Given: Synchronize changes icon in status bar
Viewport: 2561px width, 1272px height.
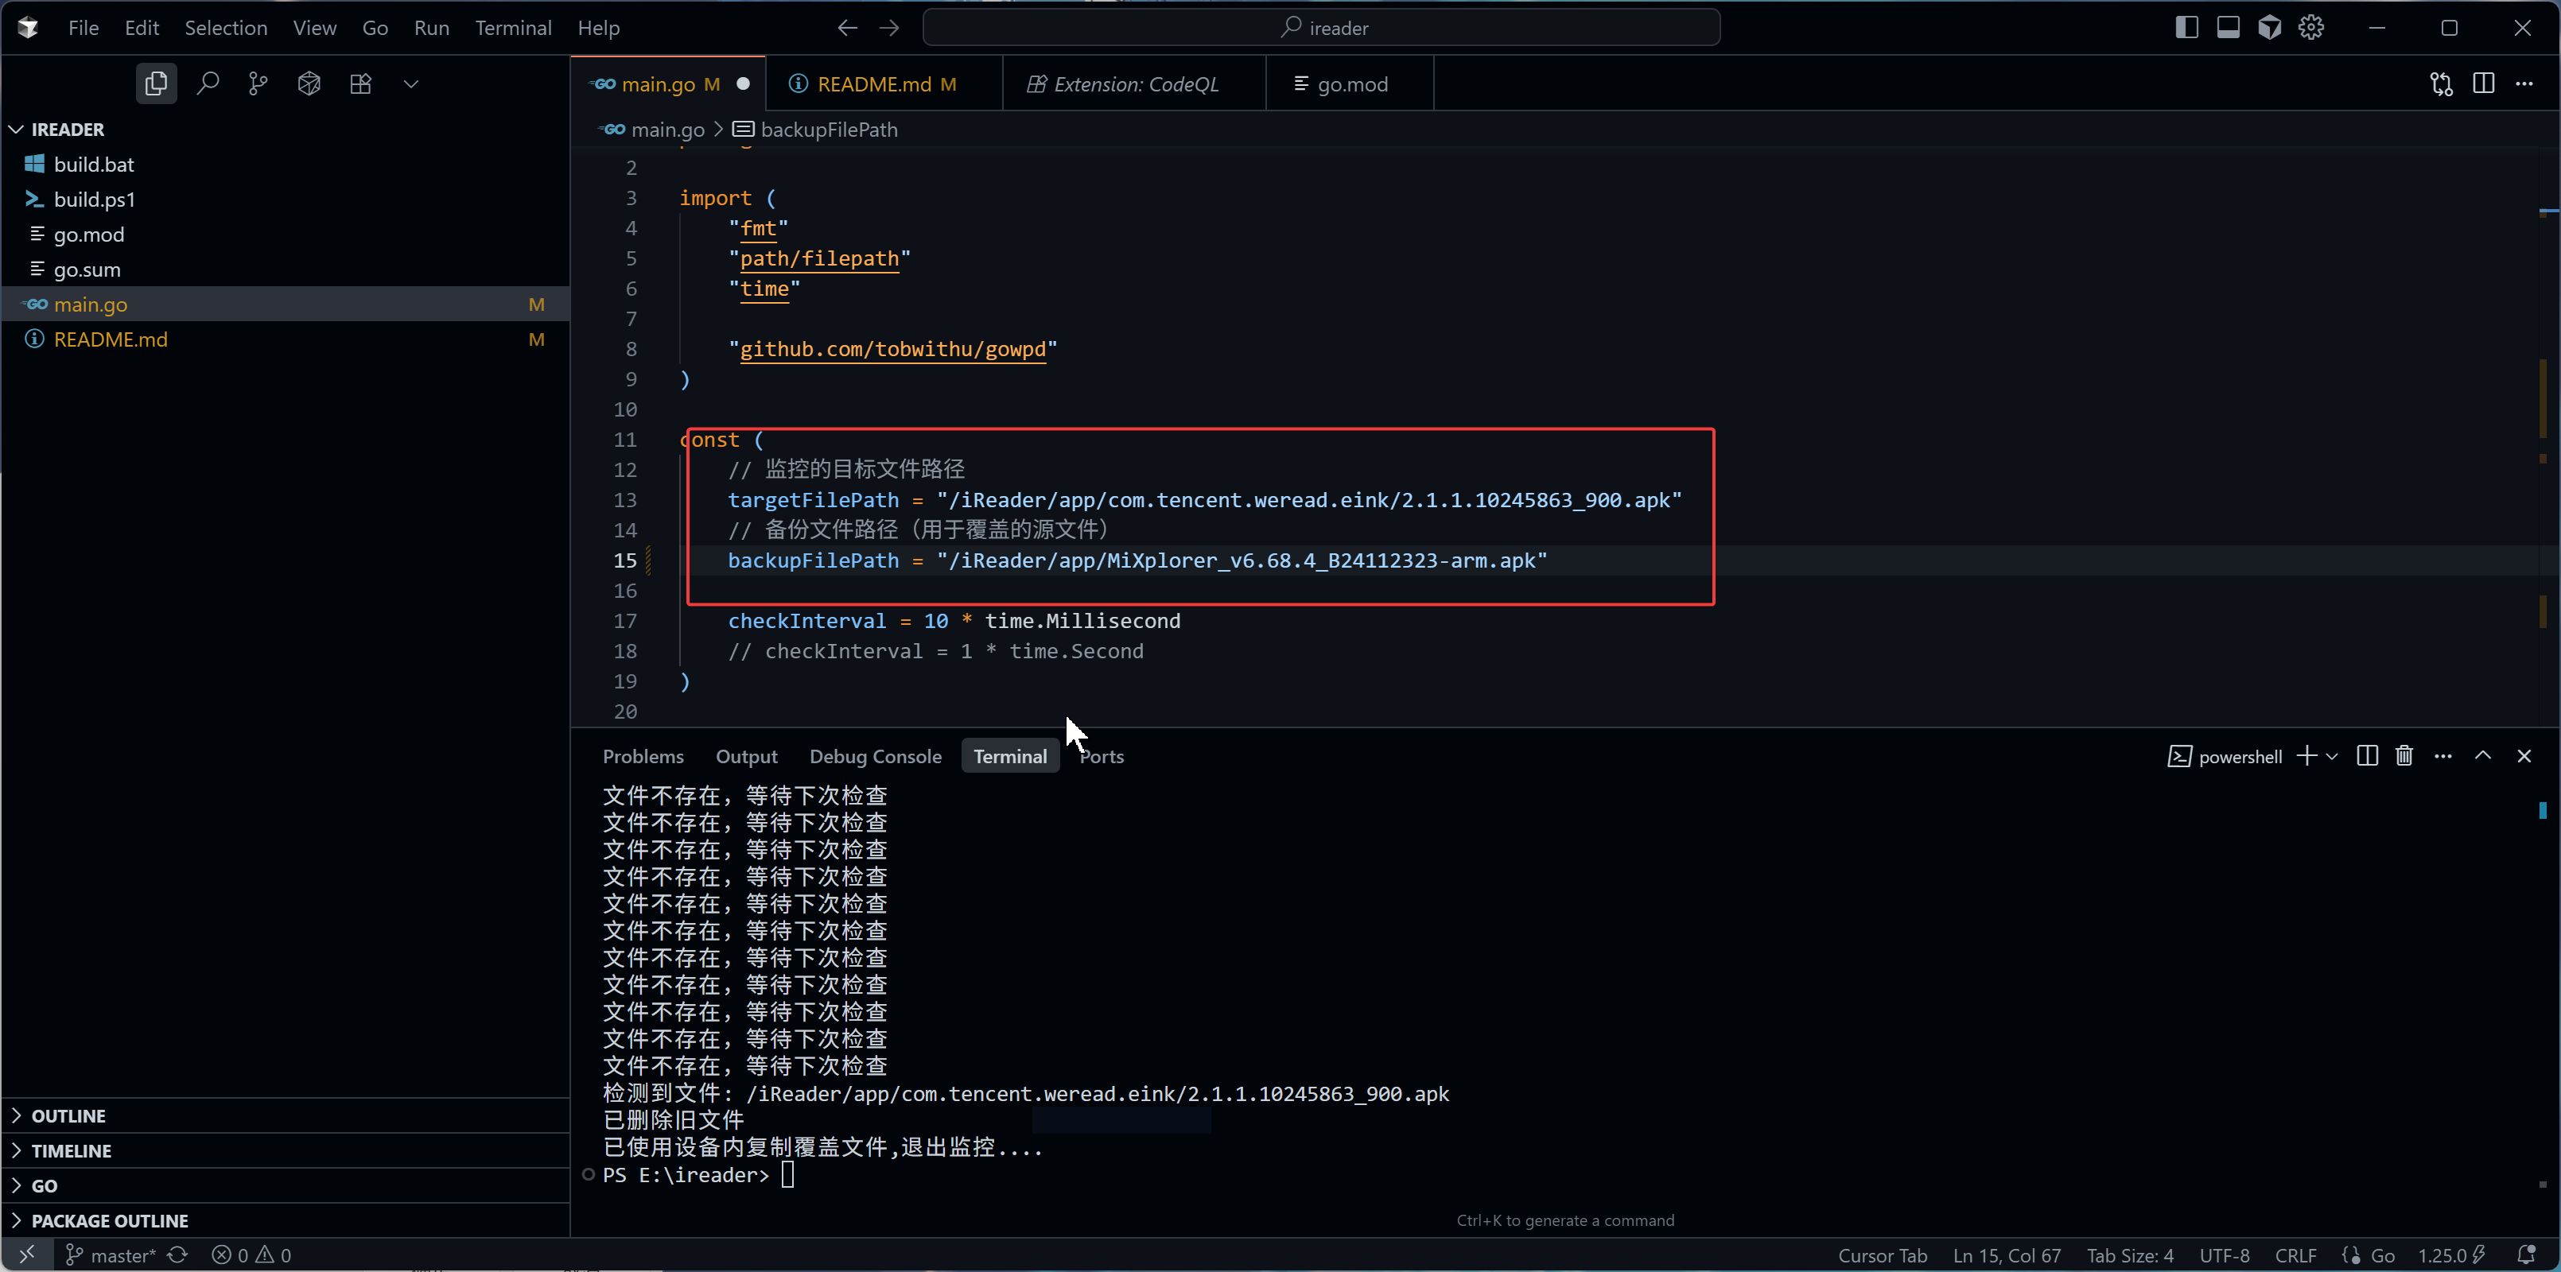Looking at the screenshot, I should pyautogui.click(x=178, y=1255).
